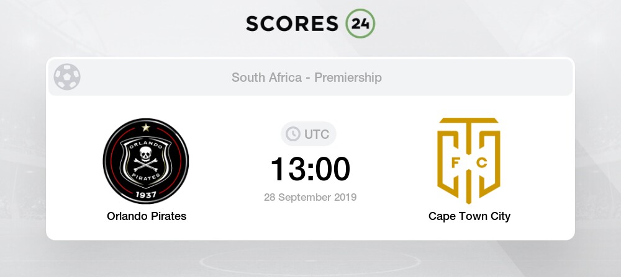This screenshot has width=621, height=277.
Task: Click the PIRATES banner text in crest
Action: tap(146, 176)
